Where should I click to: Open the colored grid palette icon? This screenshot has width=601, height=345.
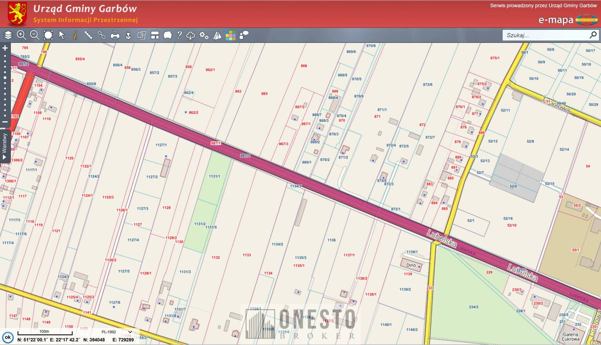pyautogui.click(x=231, y=35)
